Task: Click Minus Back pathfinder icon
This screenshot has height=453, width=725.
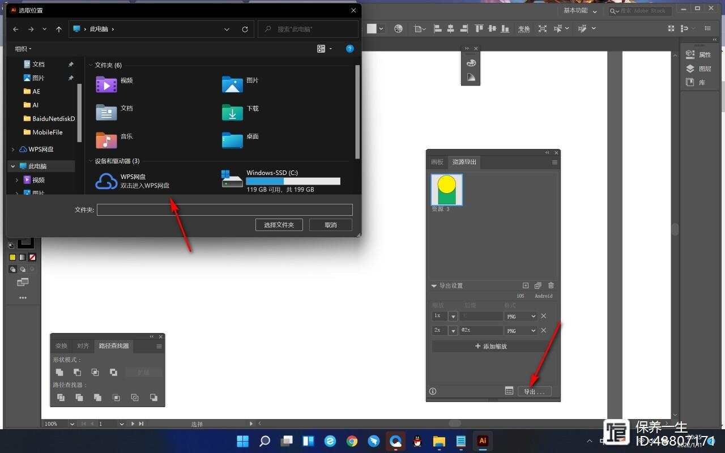Action: pyautogui.click(x=153, y=398)
